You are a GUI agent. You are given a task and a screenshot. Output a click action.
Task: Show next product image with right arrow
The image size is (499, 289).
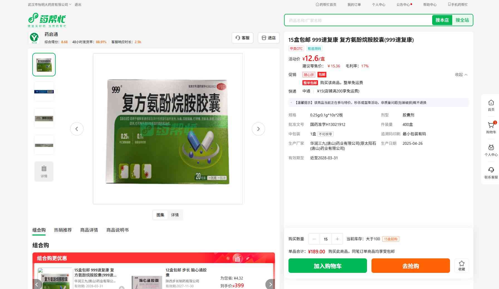point(258,129)
